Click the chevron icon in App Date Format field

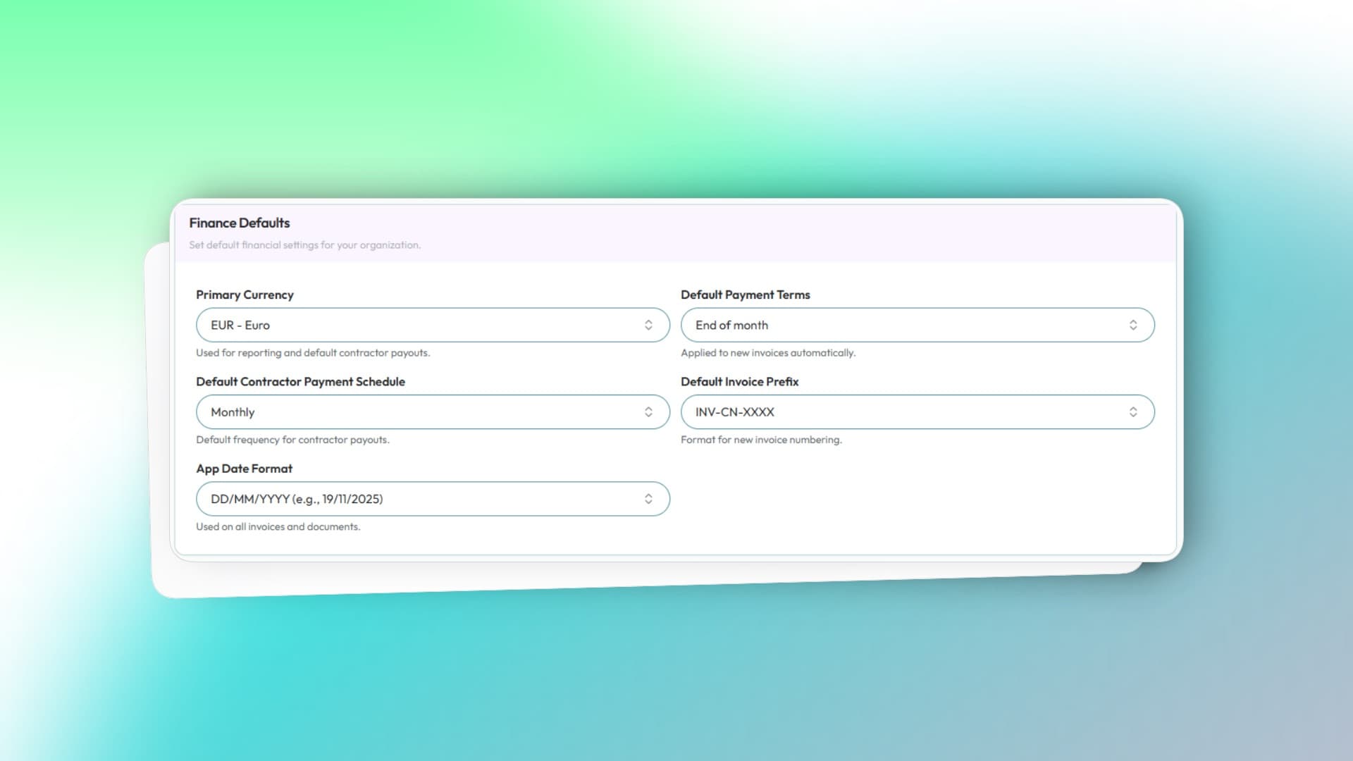pyautogui.click(x=648, y=499)
